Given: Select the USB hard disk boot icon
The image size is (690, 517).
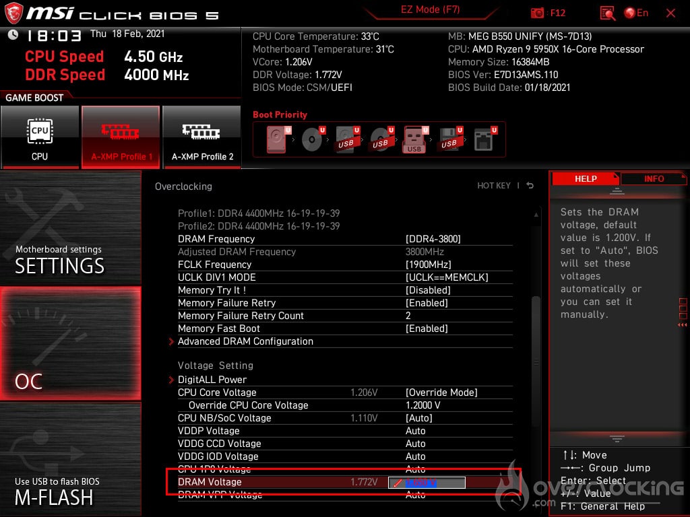Looking at the screenshot, I should tap(347, 139).
